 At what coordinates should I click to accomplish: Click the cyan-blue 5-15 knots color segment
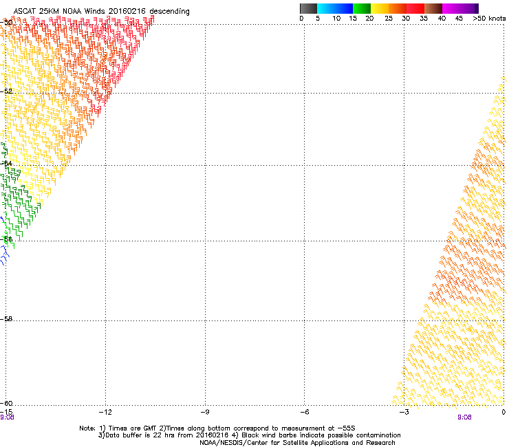point(335,8)
